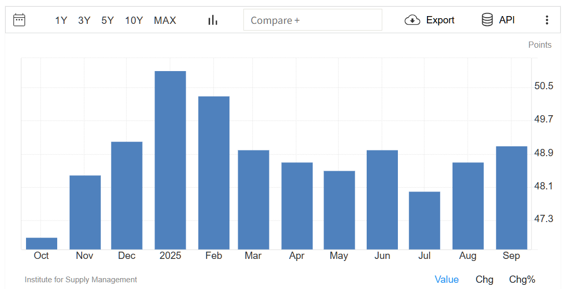Select the 1Y time range
569x289 pixels.
tap(61, 20)
